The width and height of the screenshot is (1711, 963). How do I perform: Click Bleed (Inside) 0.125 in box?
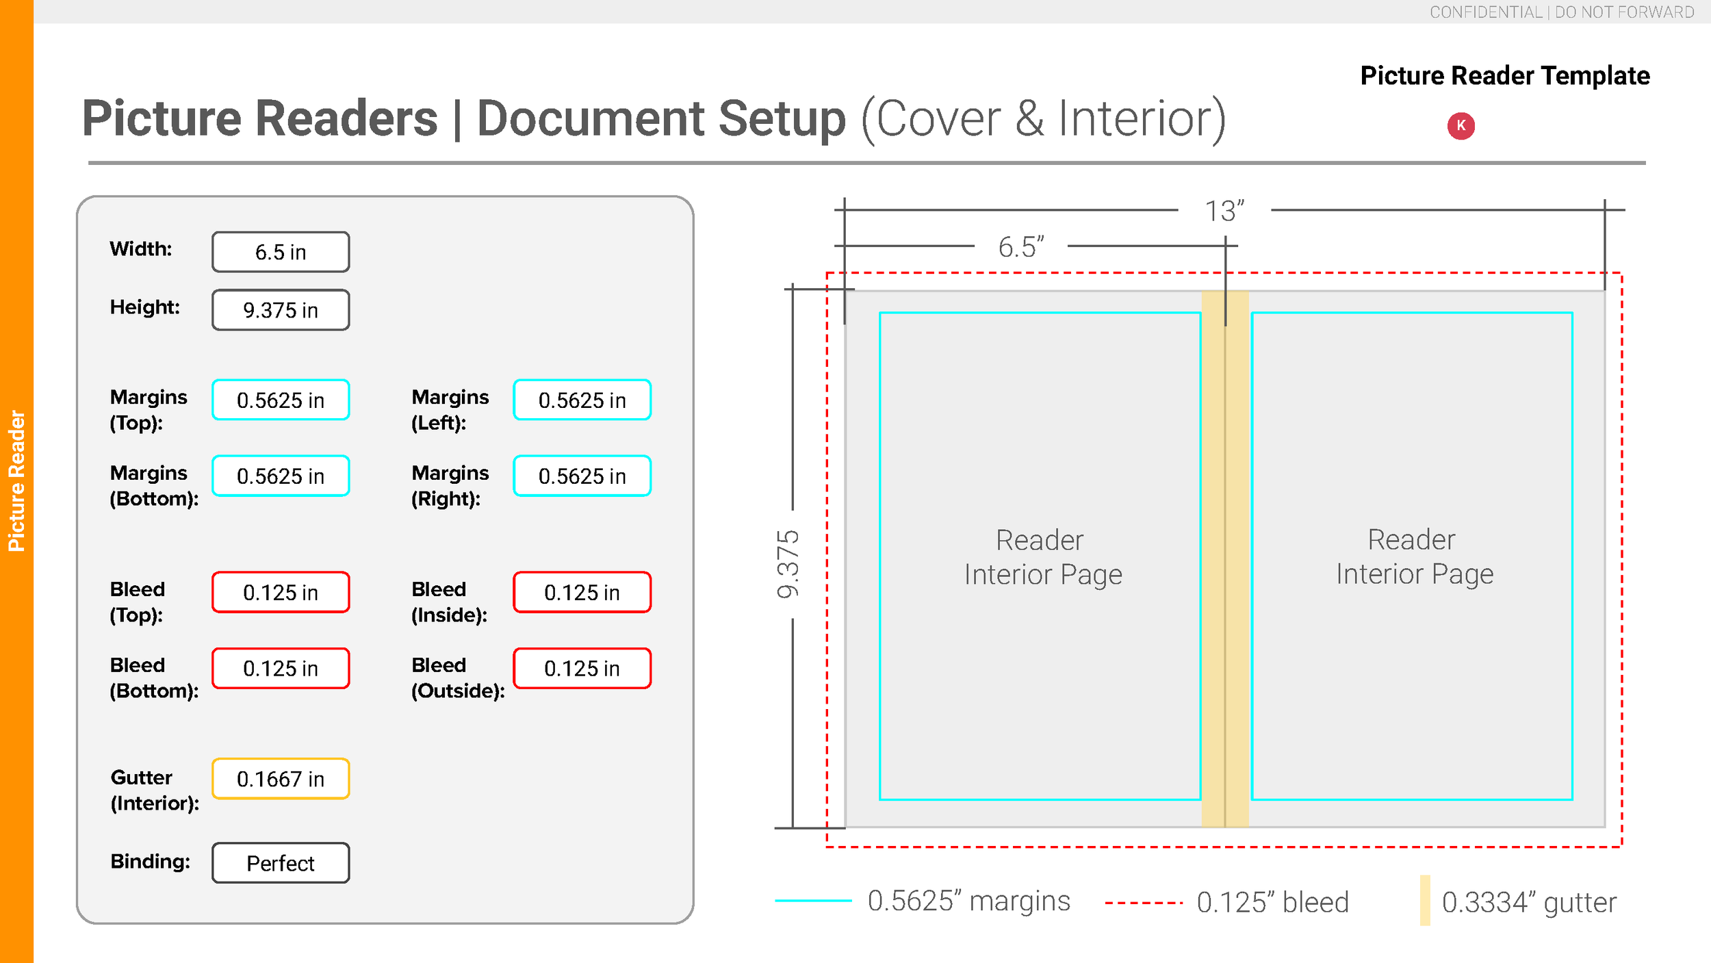(x=582, y=592)
